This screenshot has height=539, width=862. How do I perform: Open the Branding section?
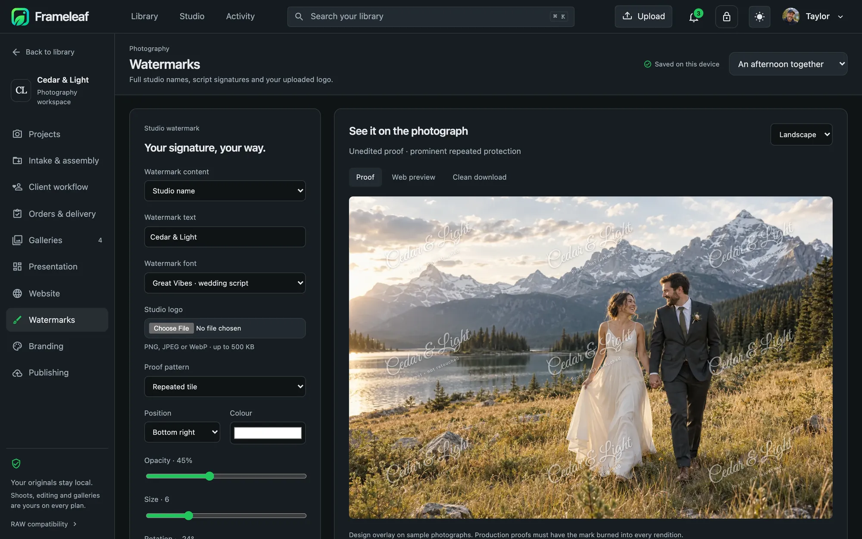click(x=57, y=346)
